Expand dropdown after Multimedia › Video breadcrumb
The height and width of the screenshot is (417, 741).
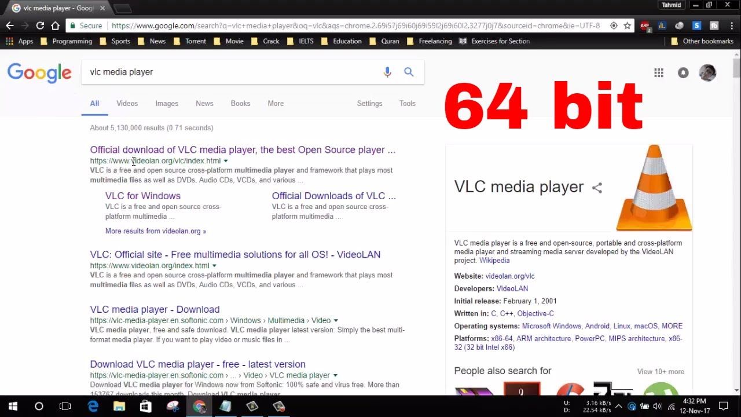[x=336, y=321]
